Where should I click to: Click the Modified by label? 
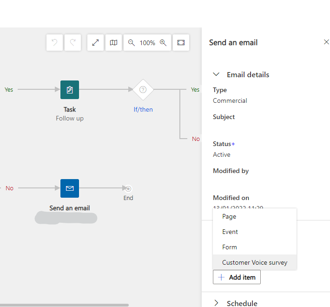coord(231,171)
